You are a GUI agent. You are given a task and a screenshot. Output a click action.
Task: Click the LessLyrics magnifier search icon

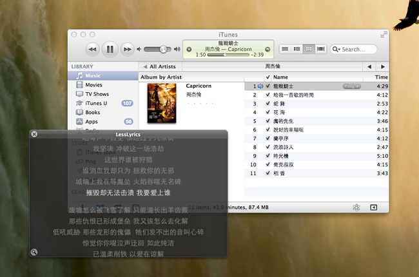pos(34,252)
